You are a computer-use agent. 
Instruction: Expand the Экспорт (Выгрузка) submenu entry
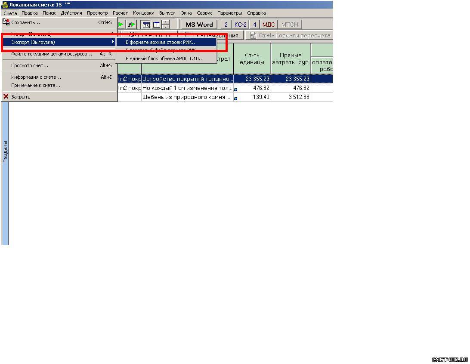click(59, 42)
